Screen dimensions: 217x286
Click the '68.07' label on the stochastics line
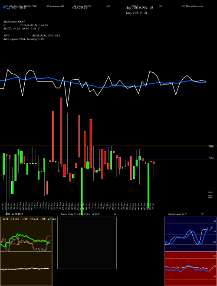[x=210, y=228]
